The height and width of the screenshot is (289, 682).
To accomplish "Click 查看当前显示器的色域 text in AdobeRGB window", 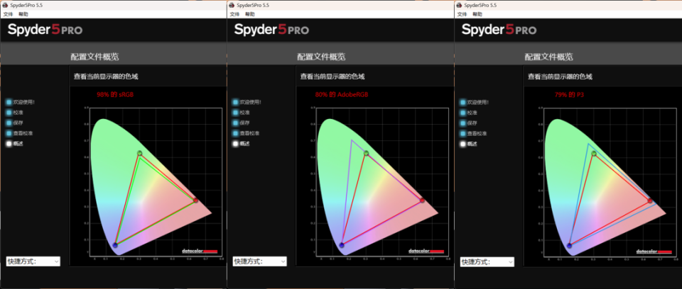I will (332, 76).
